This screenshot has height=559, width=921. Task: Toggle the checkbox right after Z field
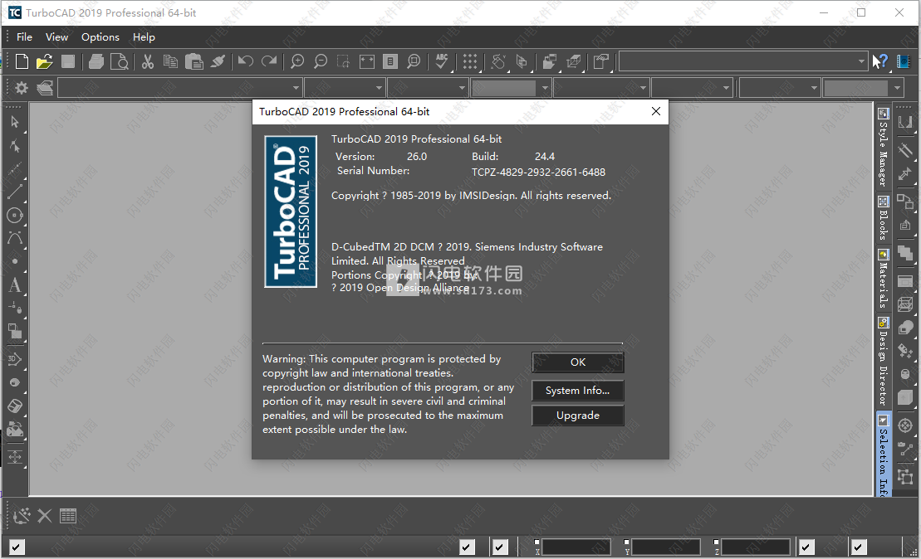pos(806,547)
